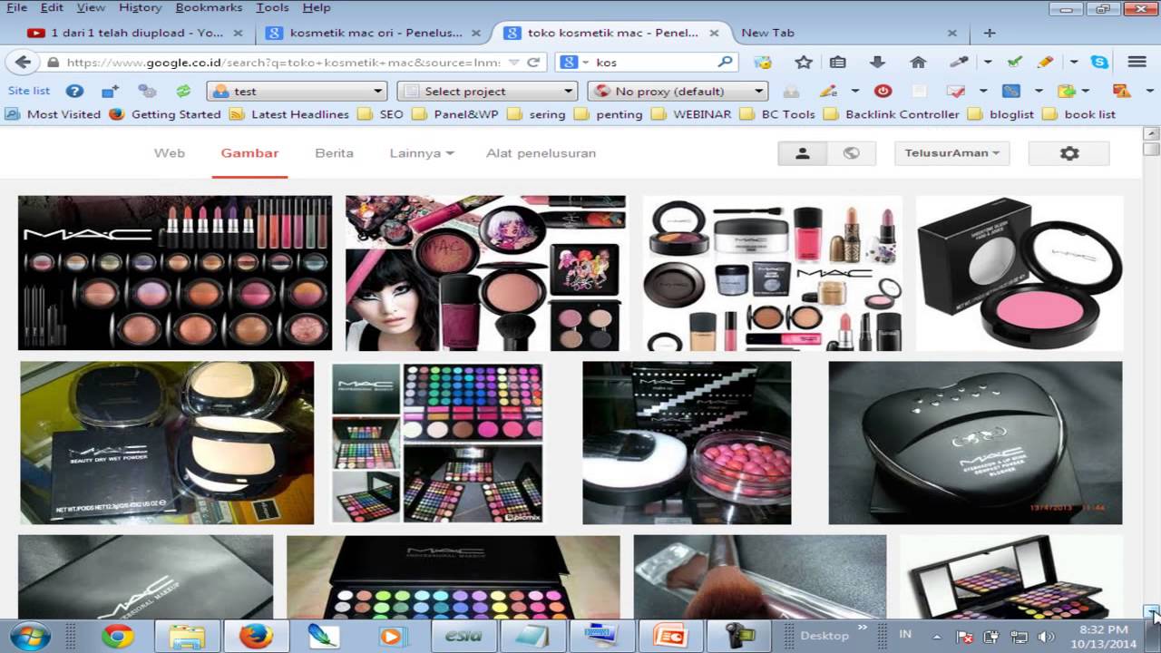Open a new tab with the plus button
Screen dimensions: 1161x653
tap(990, 33)
